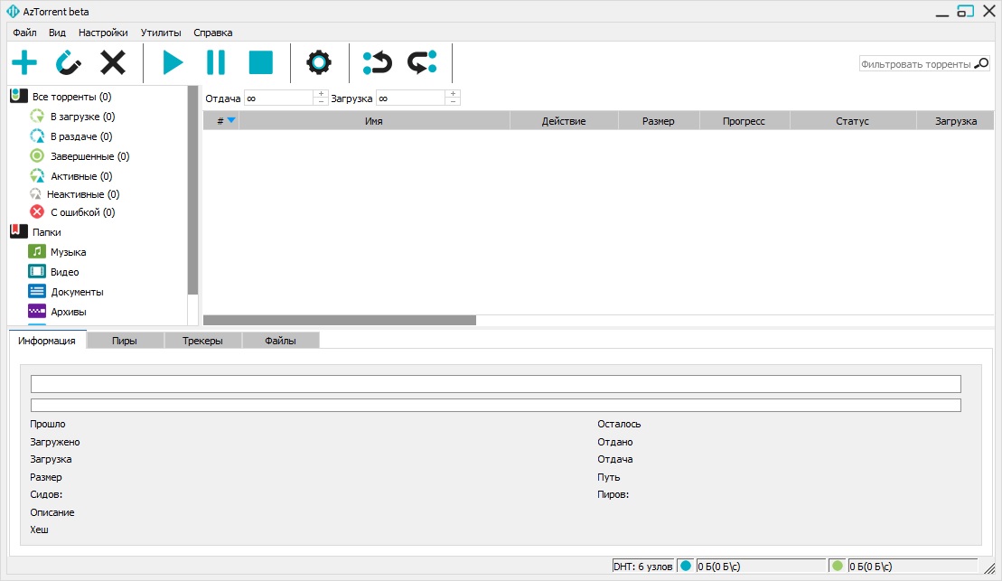Switch to the Трекеры tab
Screen dimensions: 1002x581
tap(202, 341)
